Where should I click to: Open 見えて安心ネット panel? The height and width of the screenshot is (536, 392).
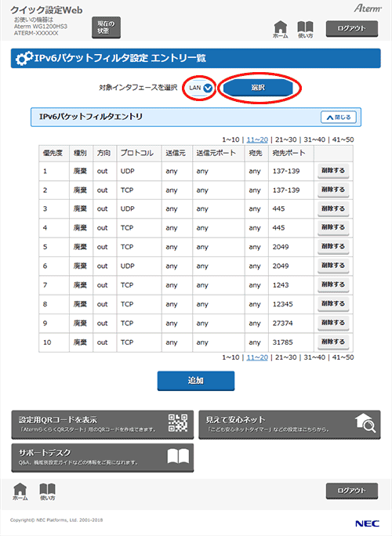[289, 425]
